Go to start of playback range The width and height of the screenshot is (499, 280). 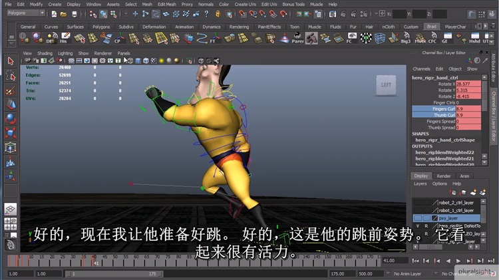[x=415, y=261]
